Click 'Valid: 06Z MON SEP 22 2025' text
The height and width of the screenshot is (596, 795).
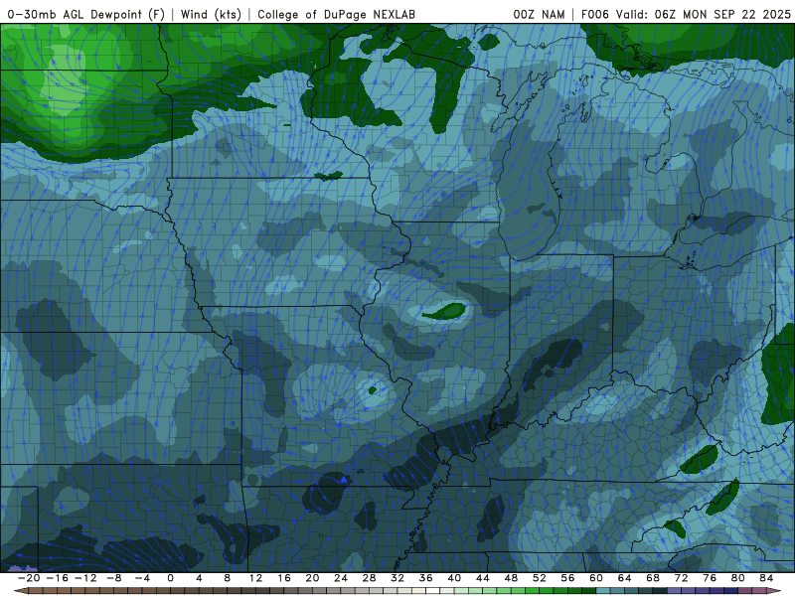click(x=704, y=14)
